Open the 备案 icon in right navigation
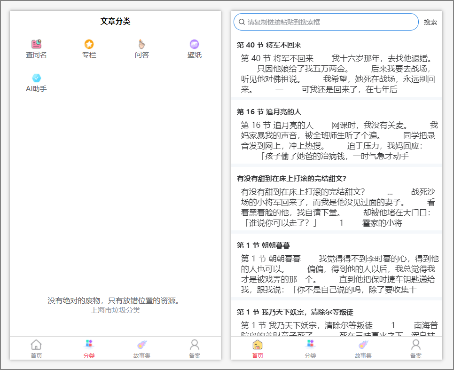 (415, 348)
